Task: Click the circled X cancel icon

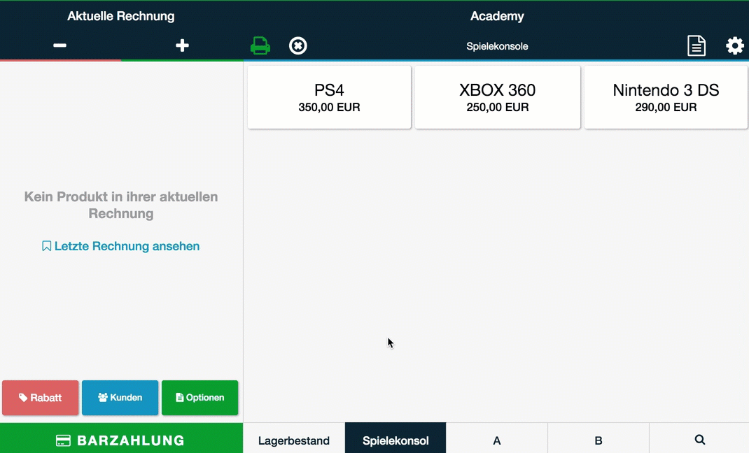Action: pos(298,45)
